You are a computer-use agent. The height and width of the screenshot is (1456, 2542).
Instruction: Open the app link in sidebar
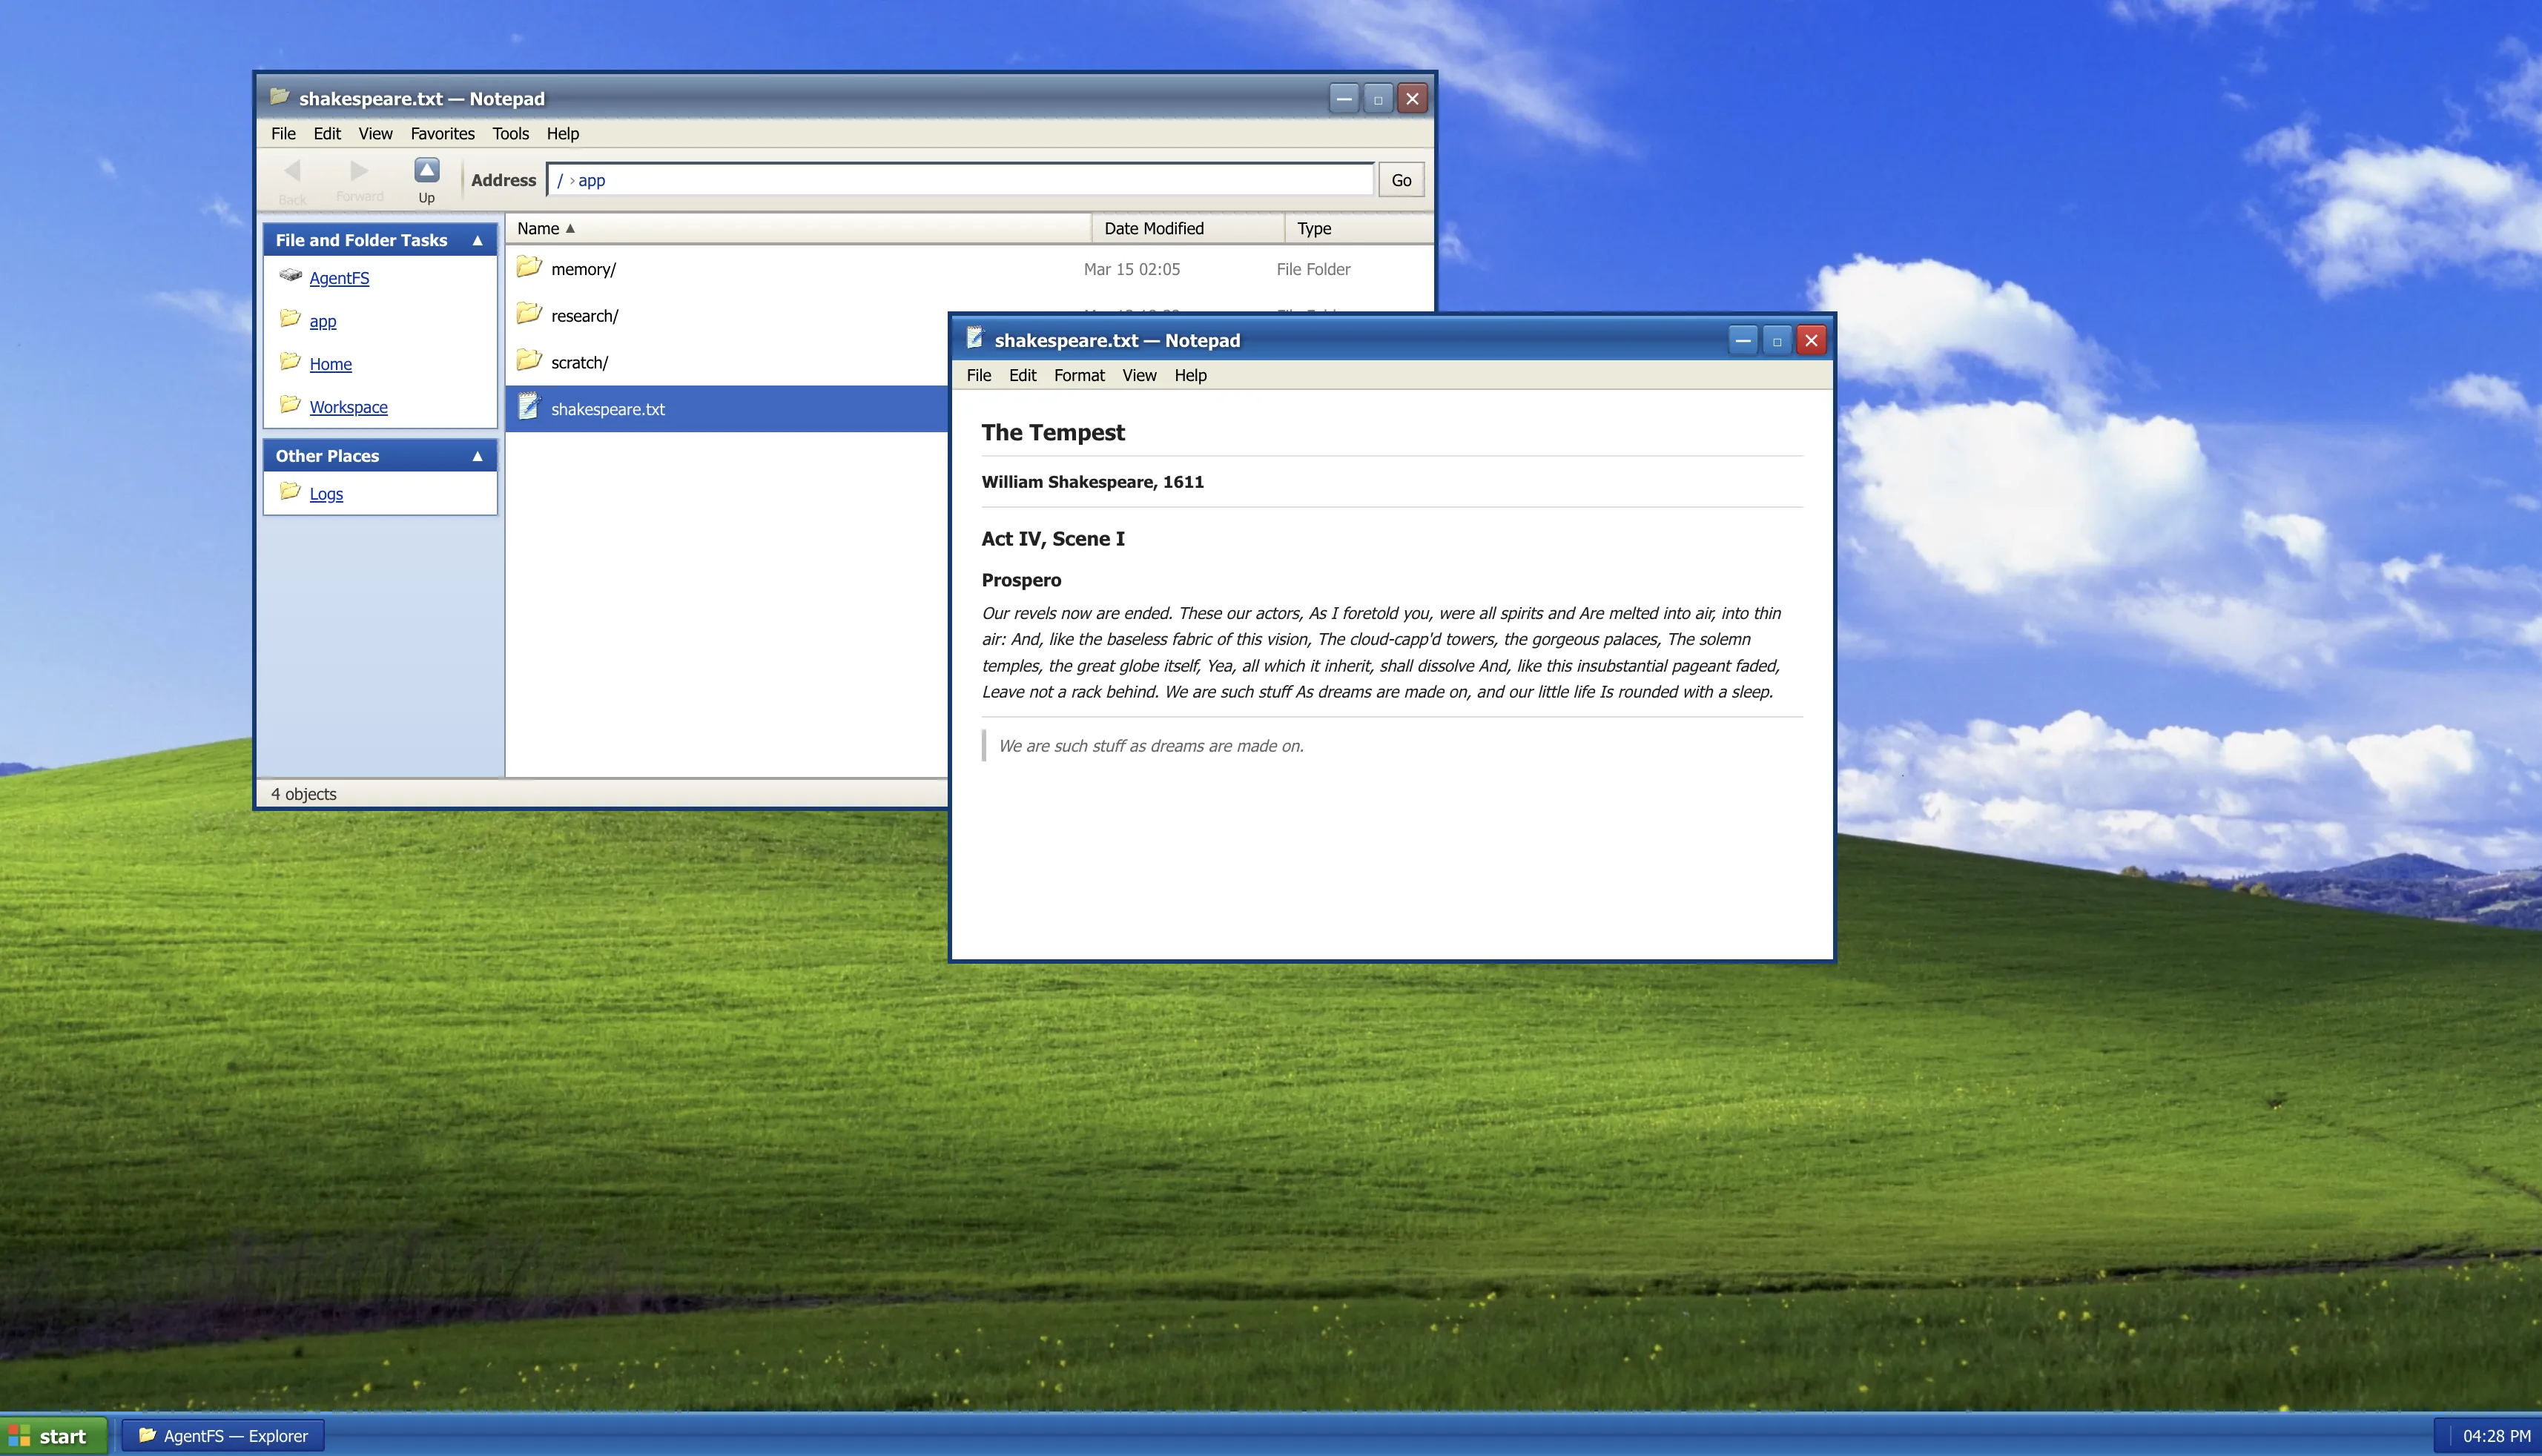pyautogui.click(x=322, y=321)
